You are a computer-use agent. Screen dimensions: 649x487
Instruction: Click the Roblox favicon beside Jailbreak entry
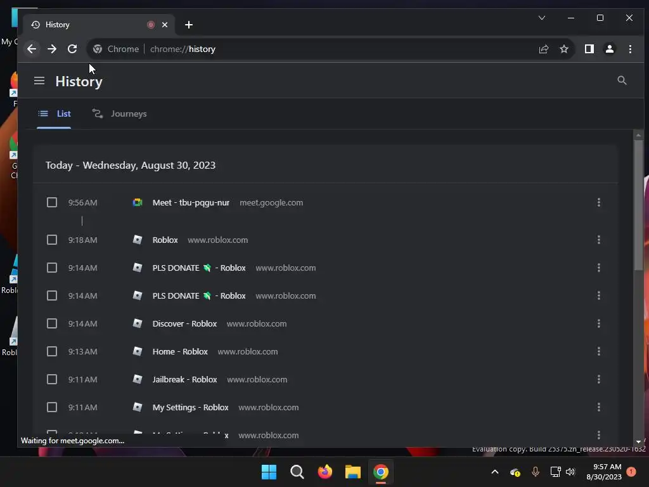pos(138,379)
